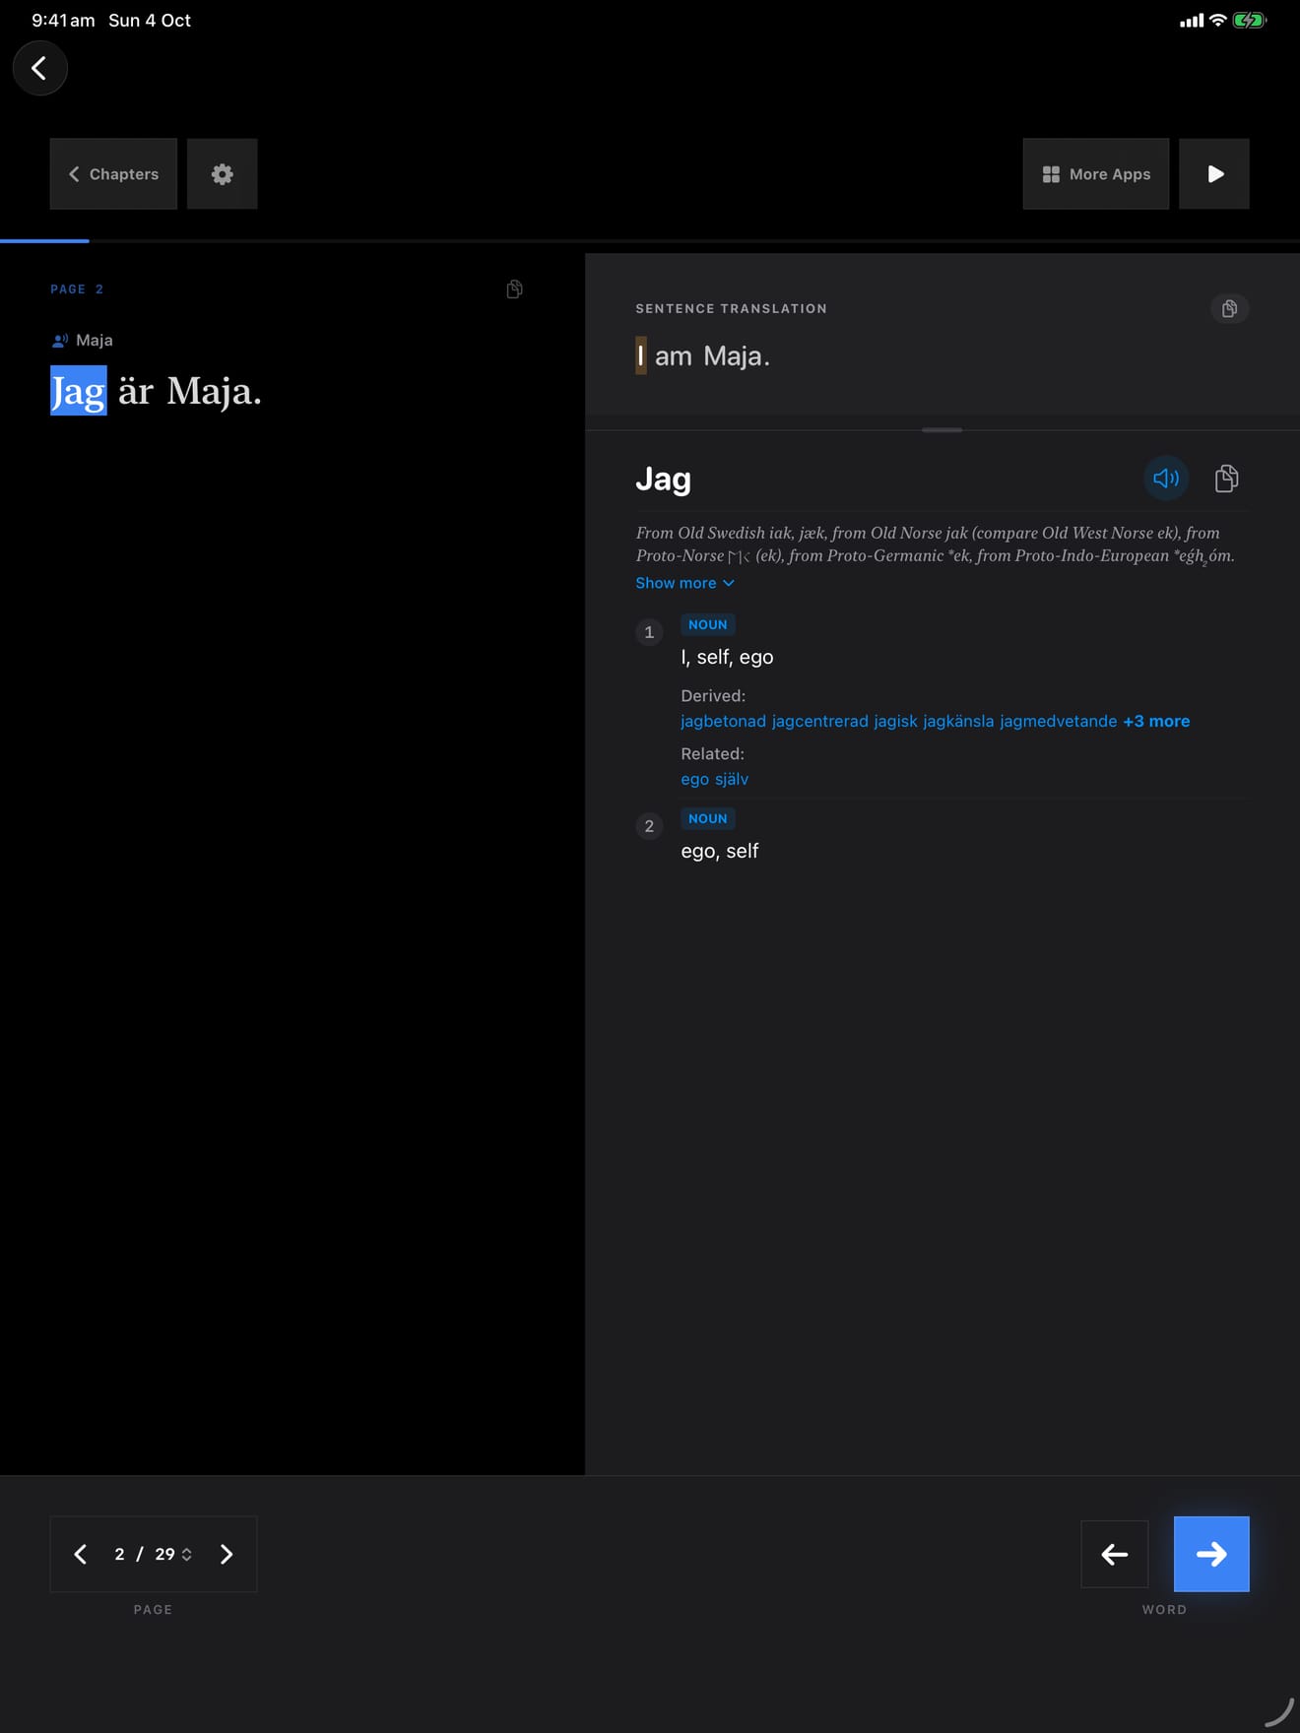Copy page 2 text icon

click(514, 289)
